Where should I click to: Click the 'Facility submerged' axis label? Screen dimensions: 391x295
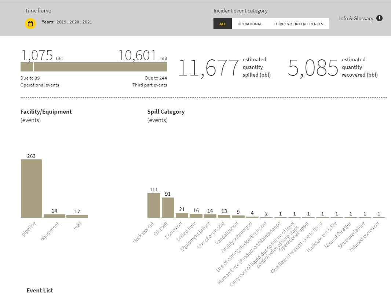[x=236, y=237]
